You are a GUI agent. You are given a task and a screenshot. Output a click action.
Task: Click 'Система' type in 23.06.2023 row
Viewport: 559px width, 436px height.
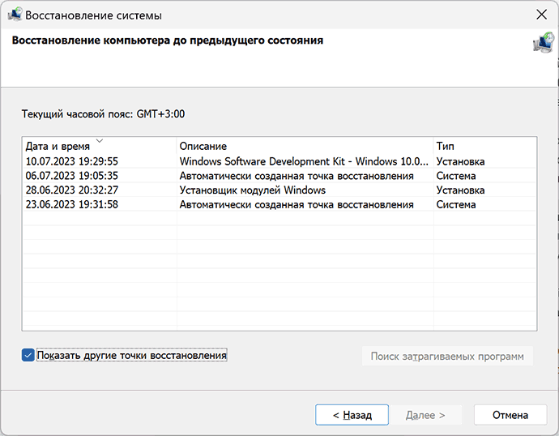pos(456,204)
